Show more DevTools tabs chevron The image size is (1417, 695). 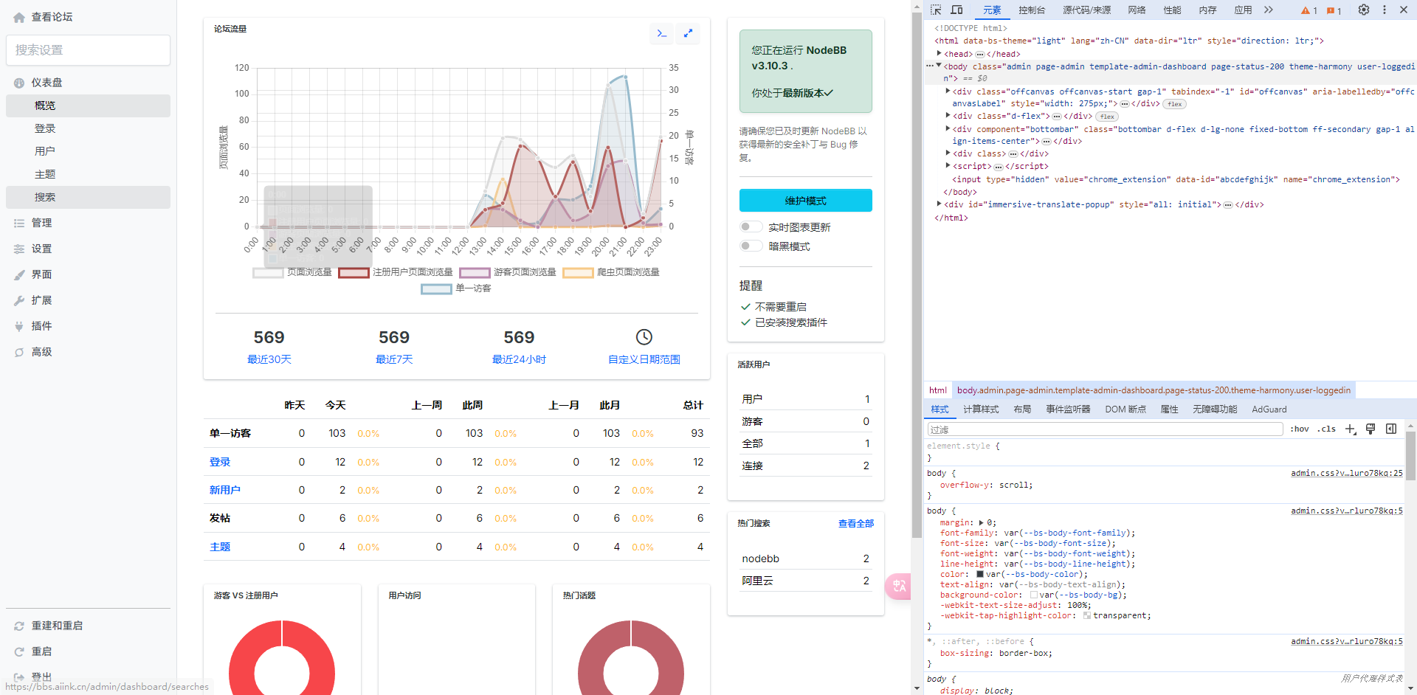1269,10
